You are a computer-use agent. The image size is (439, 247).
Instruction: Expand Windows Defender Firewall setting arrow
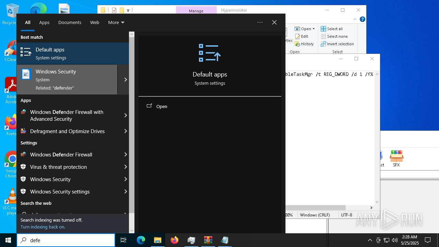[125, 154]
